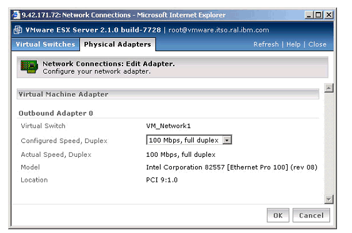The width and height of the screenshot is (352, 233).
Task: Select the Physical Adapters tab
Action: click(118, 44)
